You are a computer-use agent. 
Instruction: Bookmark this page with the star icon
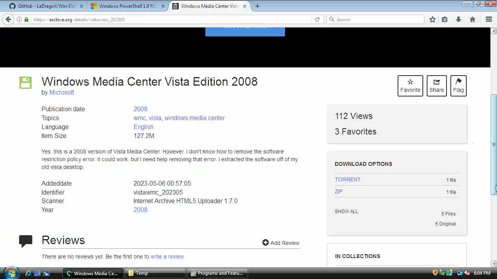click(433, 19)
